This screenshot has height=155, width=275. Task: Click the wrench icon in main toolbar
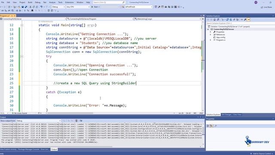point(159,7)
